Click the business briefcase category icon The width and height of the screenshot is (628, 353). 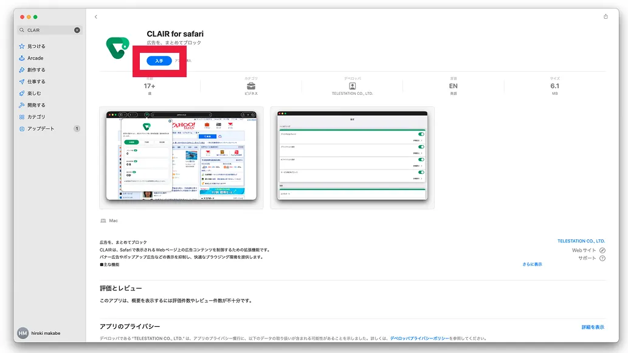[x=251, y=86]
